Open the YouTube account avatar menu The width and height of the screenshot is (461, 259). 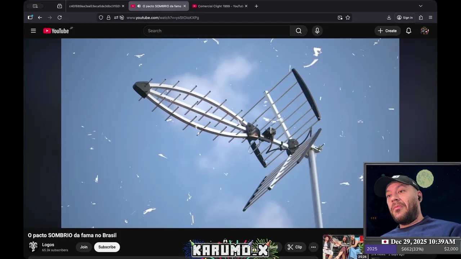(425, 31)
